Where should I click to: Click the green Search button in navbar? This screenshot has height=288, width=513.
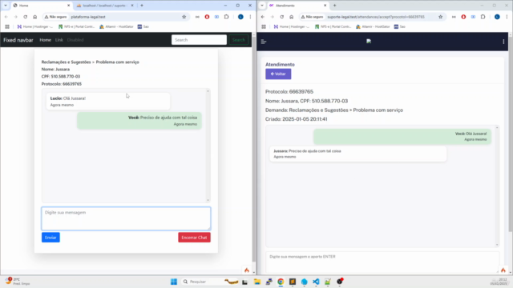point(239,40)
